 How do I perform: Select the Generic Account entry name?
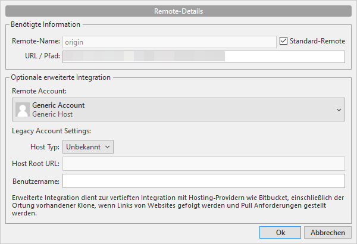[58, 105]
